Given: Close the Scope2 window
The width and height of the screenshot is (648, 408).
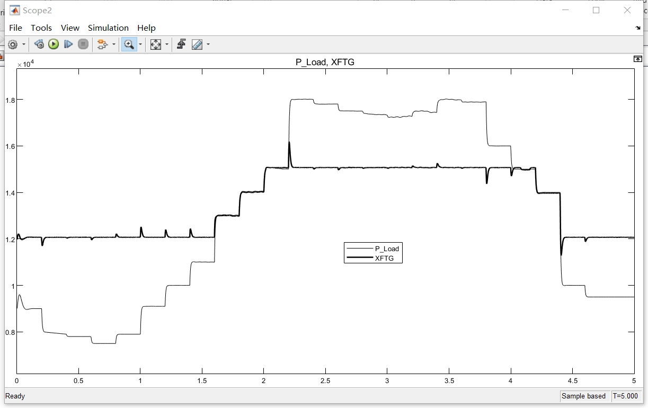Looking at the screenshot, I should click(627, 10).
